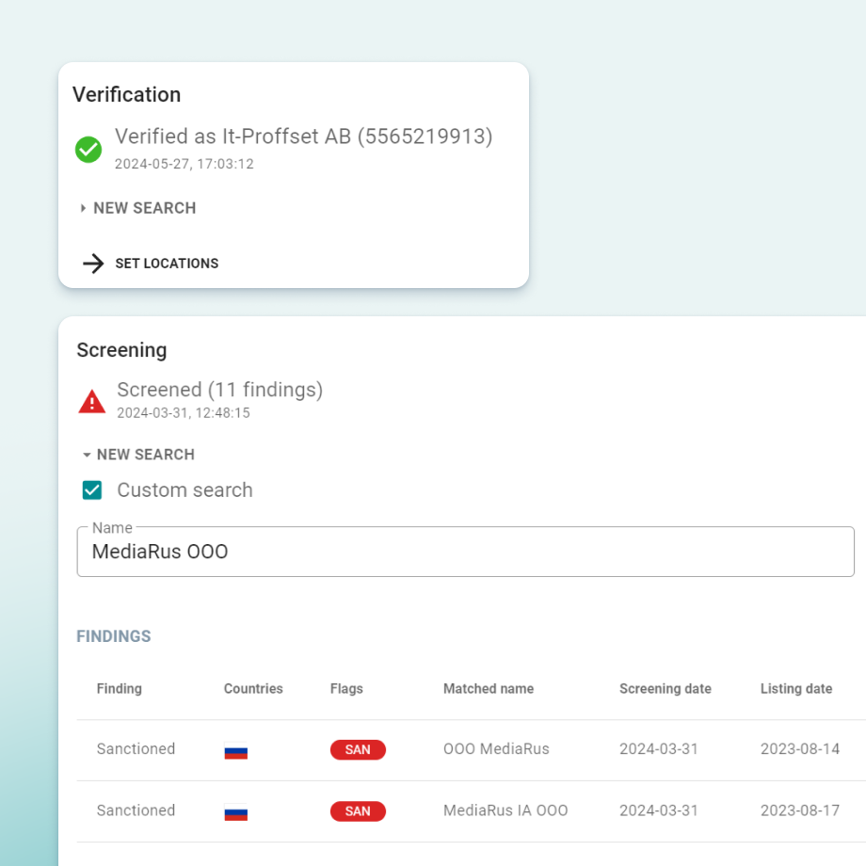The image size is (866, 866).
Task: Click verification timestamp 2024-05-27, 17:03:12
Action: pos(184,164)
